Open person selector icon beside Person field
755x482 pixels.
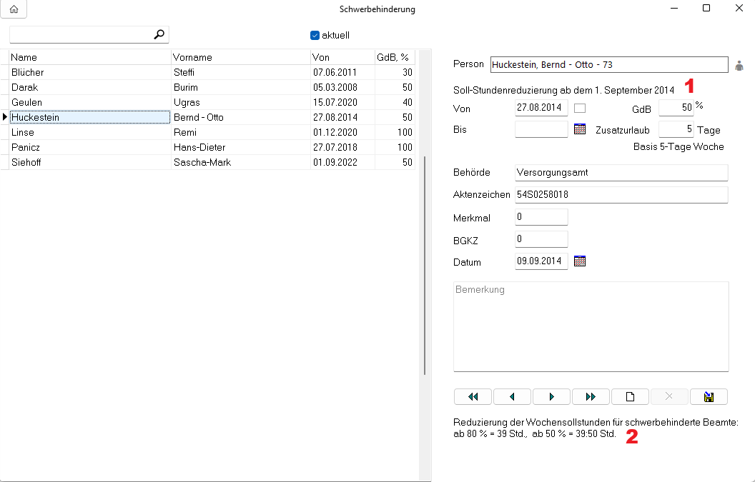[x=739, y=66]
